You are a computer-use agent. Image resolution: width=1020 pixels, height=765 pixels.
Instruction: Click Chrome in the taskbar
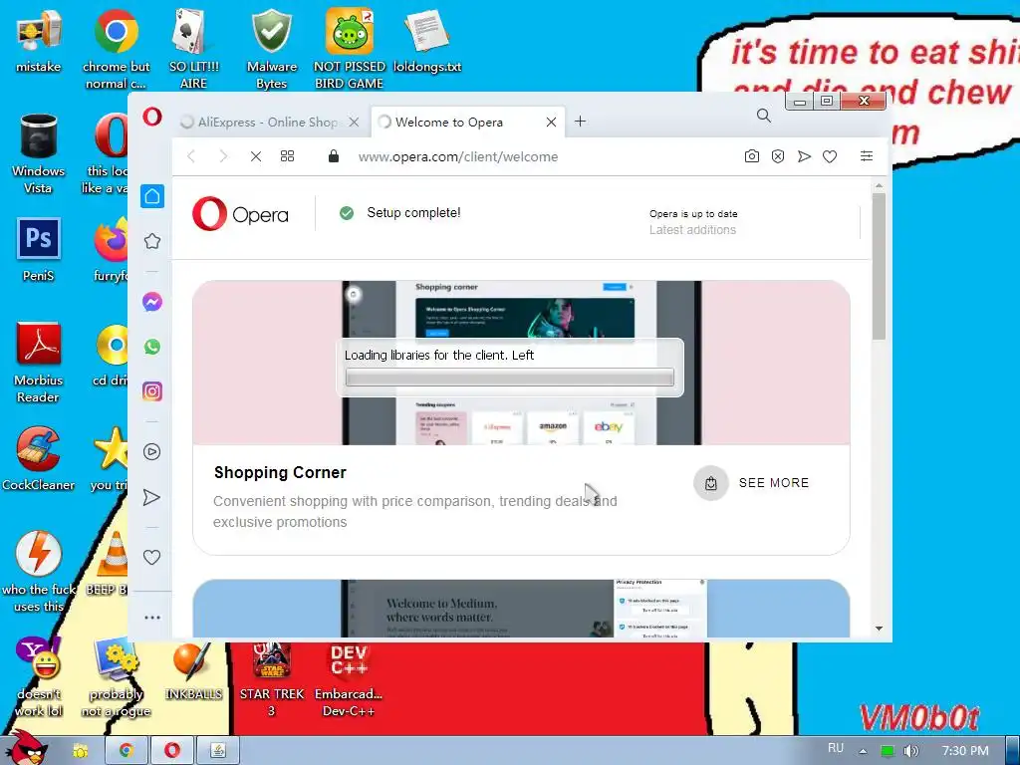tap(127, 751)
